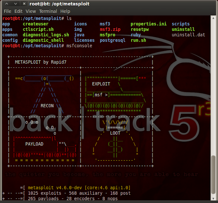Click the 'run.sh' file name
218x203 pixels.
point(139,40)
